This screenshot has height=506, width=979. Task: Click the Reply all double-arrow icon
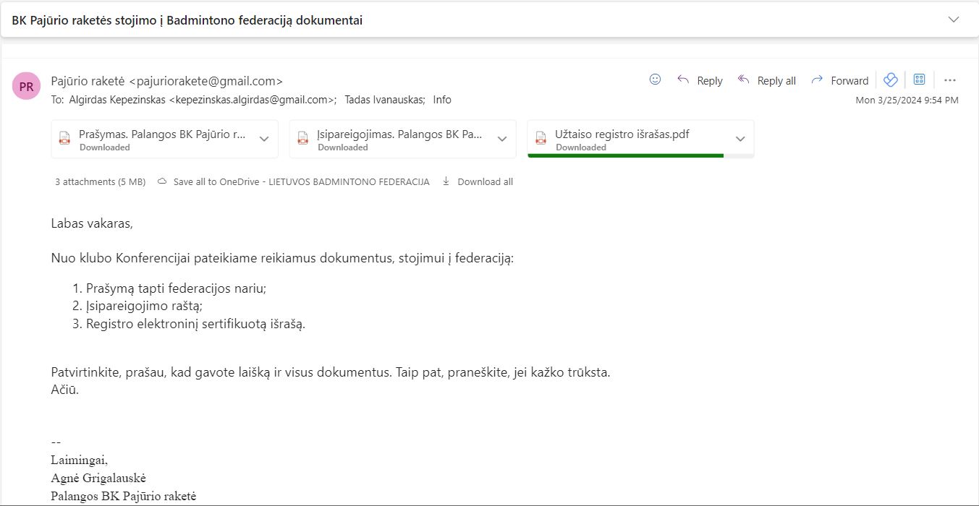coord(743,80)
